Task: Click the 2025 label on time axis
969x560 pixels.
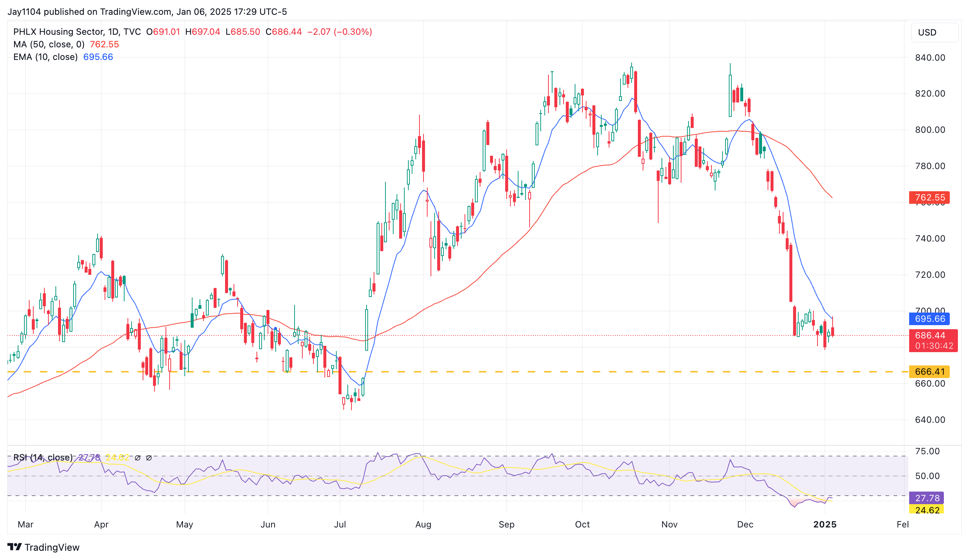Action: point(825,524)
